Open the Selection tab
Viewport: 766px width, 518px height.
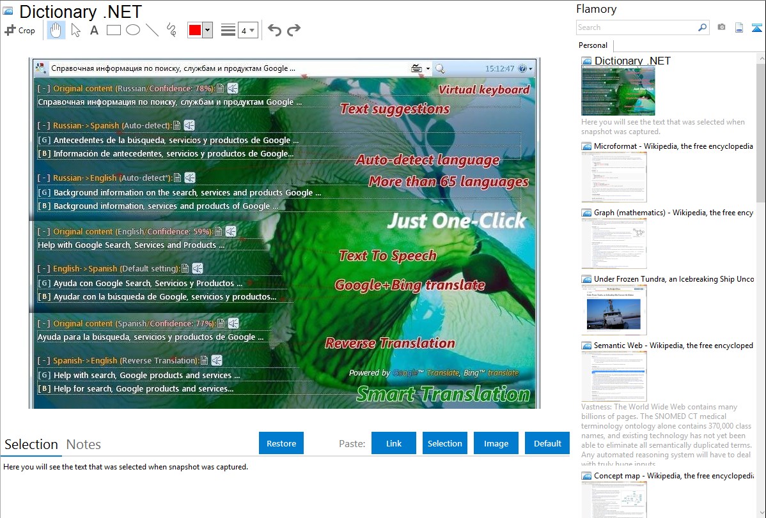31,445
